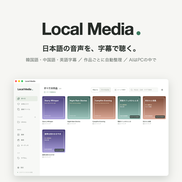
Task: Click the 設定 label in the sidebar
Action: [22, 168]
